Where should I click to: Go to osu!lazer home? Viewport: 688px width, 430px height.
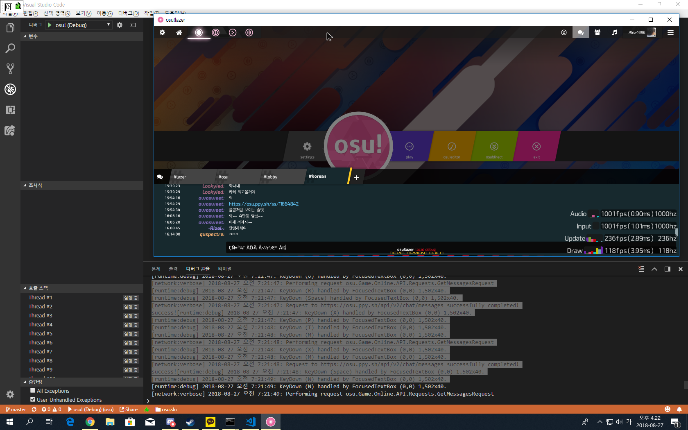click(x=179, y=32)
